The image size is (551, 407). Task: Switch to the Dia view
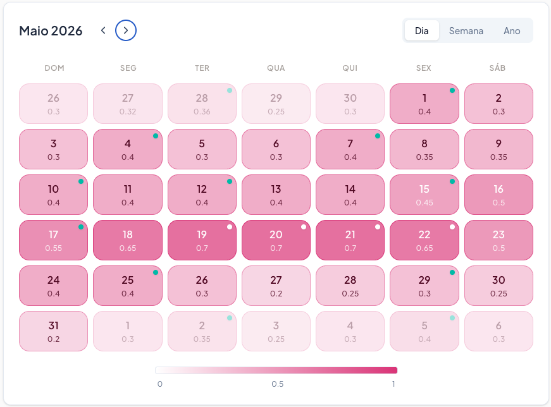pos(422,30)
